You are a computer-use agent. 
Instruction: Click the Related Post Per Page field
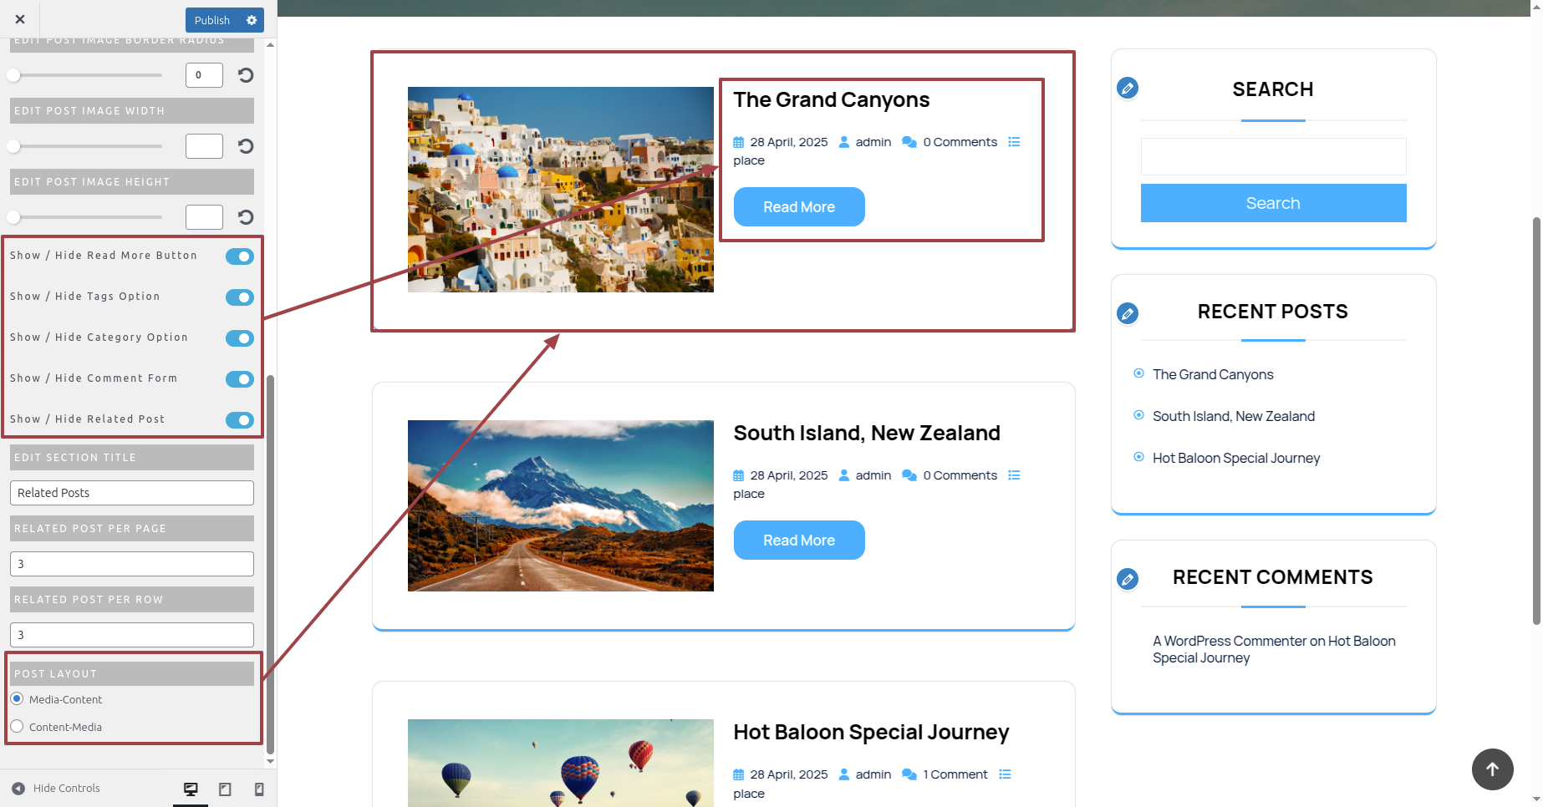click(x=132, y=564)
